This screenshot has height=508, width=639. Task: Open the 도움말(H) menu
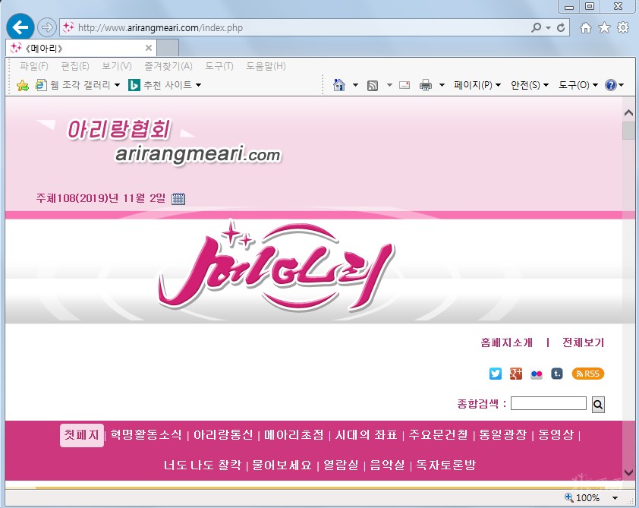tap(266, 66)
